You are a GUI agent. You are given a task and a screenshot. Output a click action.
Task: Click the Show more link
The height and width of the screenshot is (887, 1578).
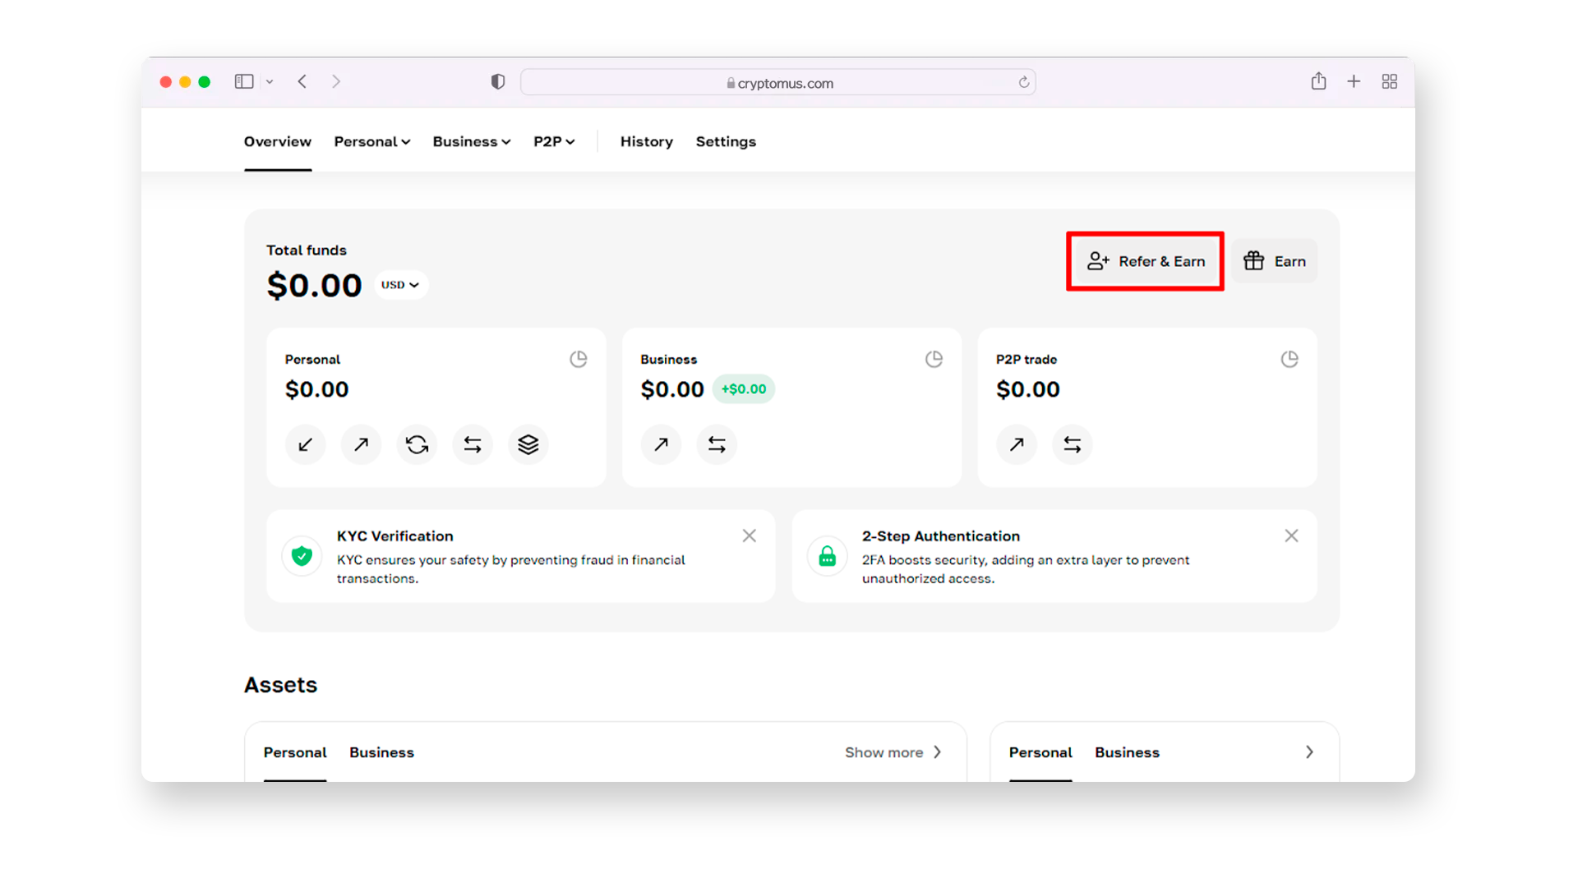point(893,752)
